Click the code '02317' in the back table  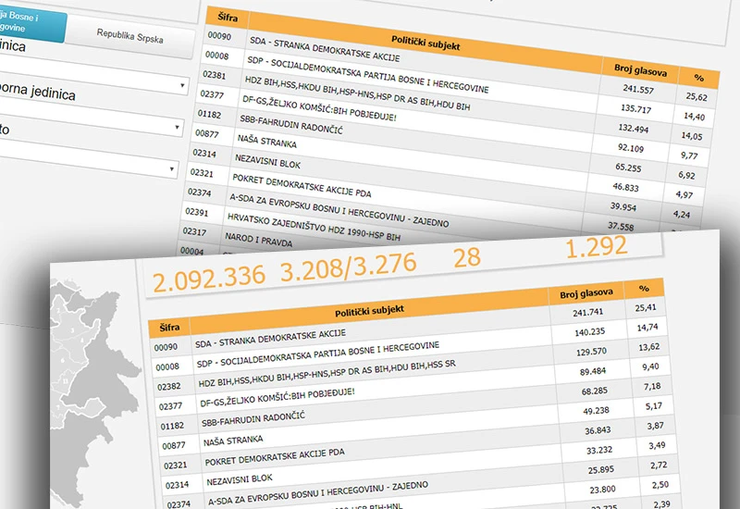point(194,231)
